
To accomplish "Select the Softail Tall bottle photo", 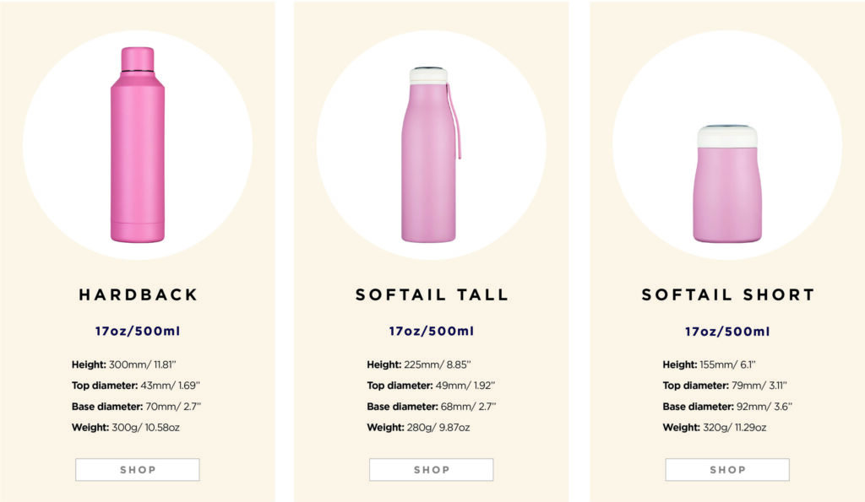I will (429, 154).
